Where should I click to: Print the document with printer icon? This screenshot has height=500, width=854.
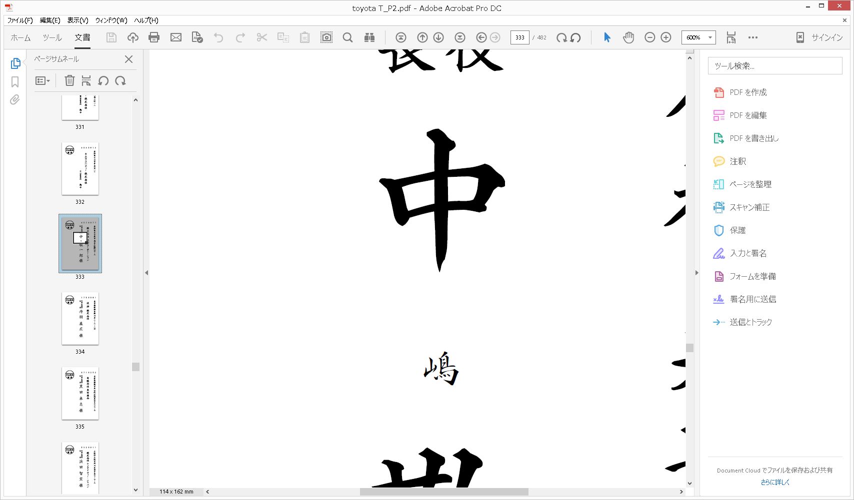click(x=154, y=37)
